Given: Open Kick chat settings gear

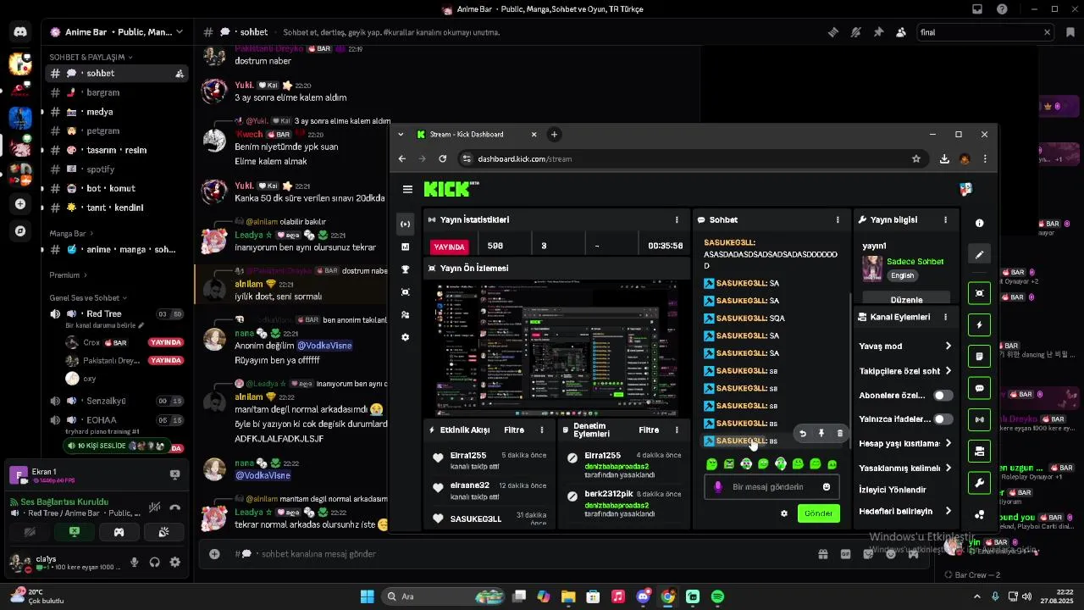Looking at the screenshot, I should tap(783, 513).
